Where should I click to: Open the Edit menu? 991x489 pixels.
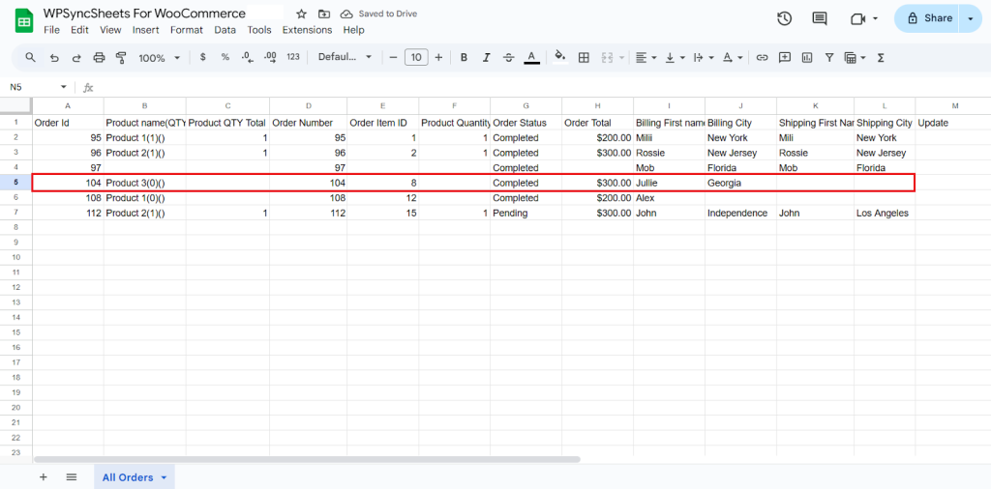[79, 30]
